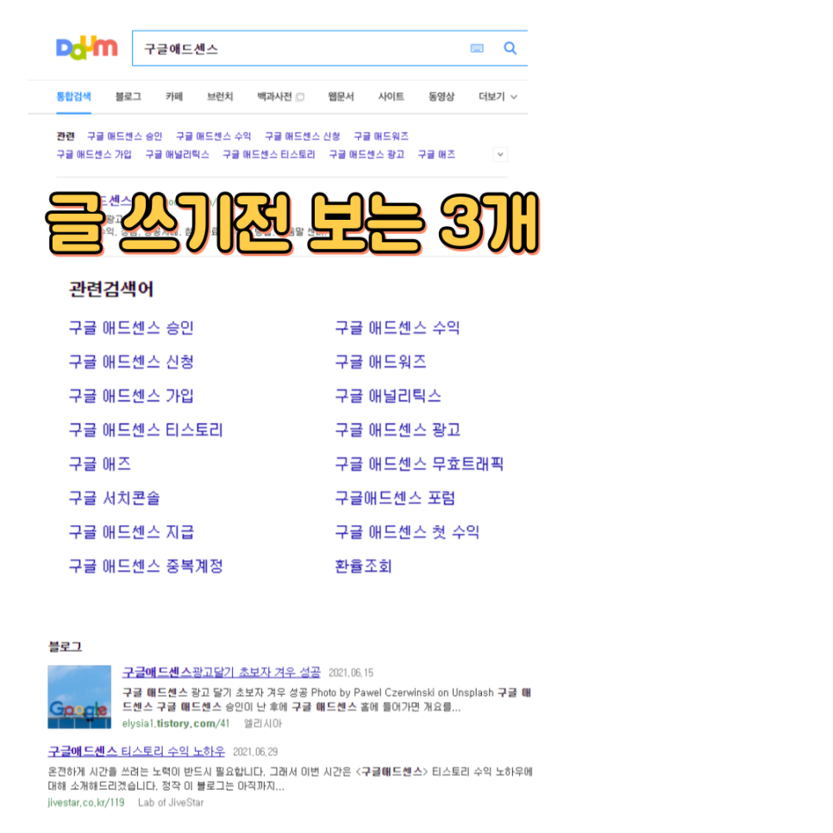This screenshot has height=833, width=833.
Task: Click the Google sign blog thumbnail
Action: (x=79, y=697)
